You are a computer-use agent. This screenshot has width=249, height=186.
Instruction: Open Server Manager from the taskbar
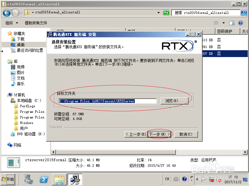(29, 179)
